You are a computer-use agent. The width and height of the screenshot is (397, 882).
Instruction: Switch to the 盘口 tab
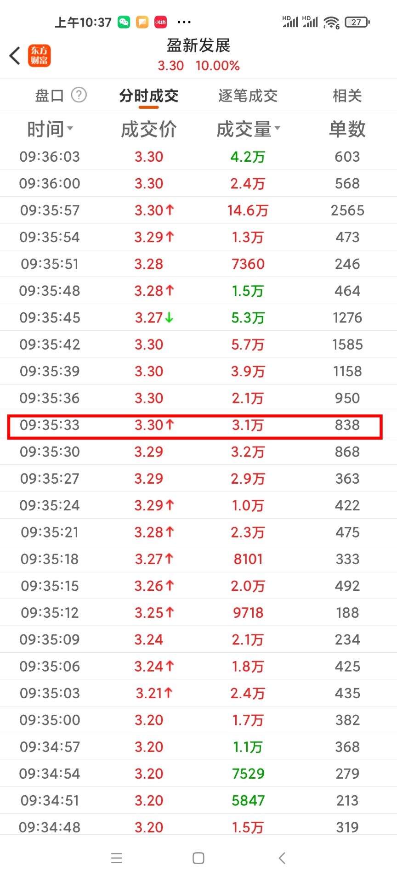(49, 96)
